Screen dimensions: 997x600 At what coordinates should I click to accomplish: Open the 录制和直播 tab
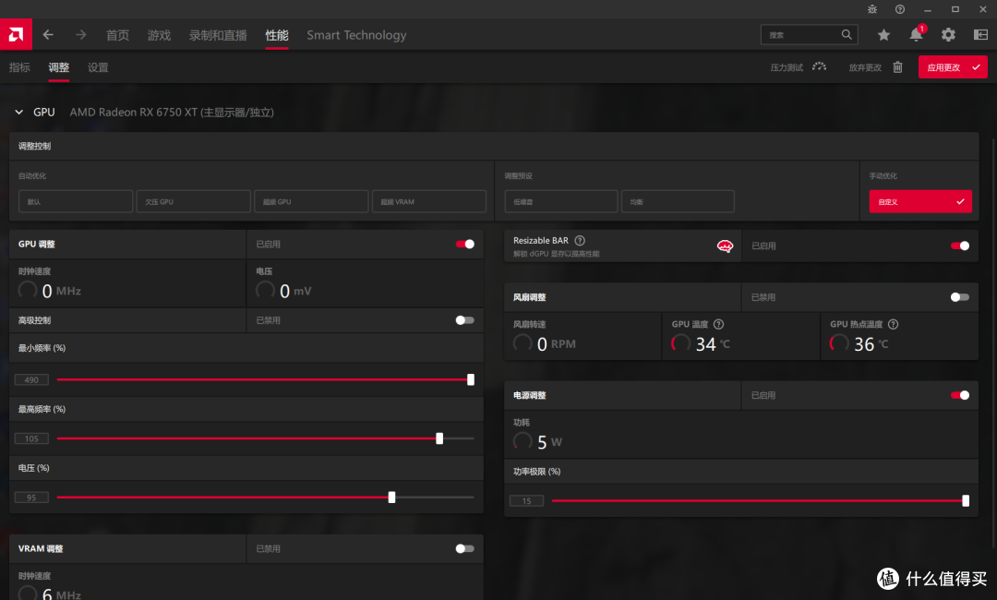(218, 35)
